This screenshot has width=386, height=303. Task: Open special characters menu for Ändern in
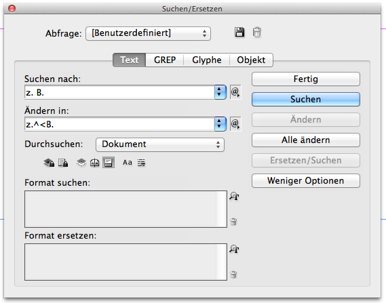point(235,124)
